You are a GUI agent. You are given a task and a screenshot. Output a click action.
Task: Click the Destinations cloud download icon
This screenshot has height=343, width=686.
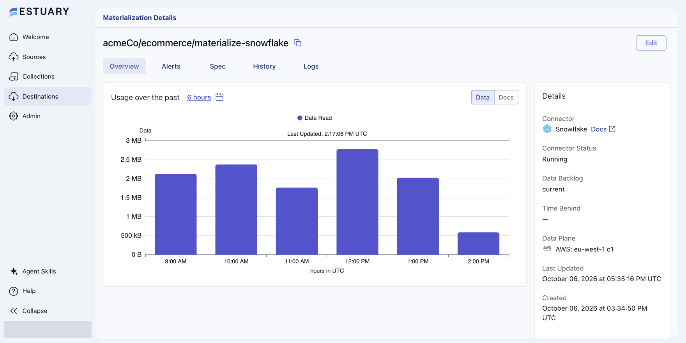pyautogui.click(x=14, y=96)
